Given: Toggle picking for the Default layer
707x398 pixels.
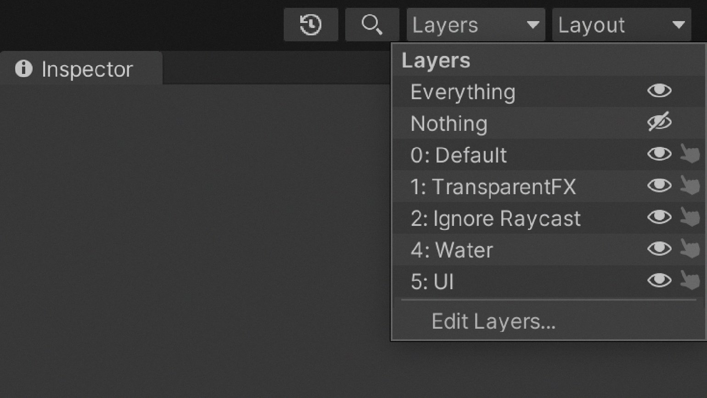Looking at the screenshot, I should point(690,154).
